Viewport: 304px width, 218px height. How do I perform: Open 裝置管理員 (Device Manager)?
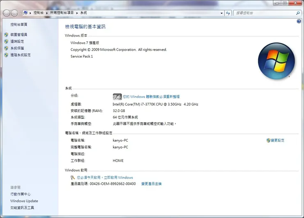(x=19, y=35)
